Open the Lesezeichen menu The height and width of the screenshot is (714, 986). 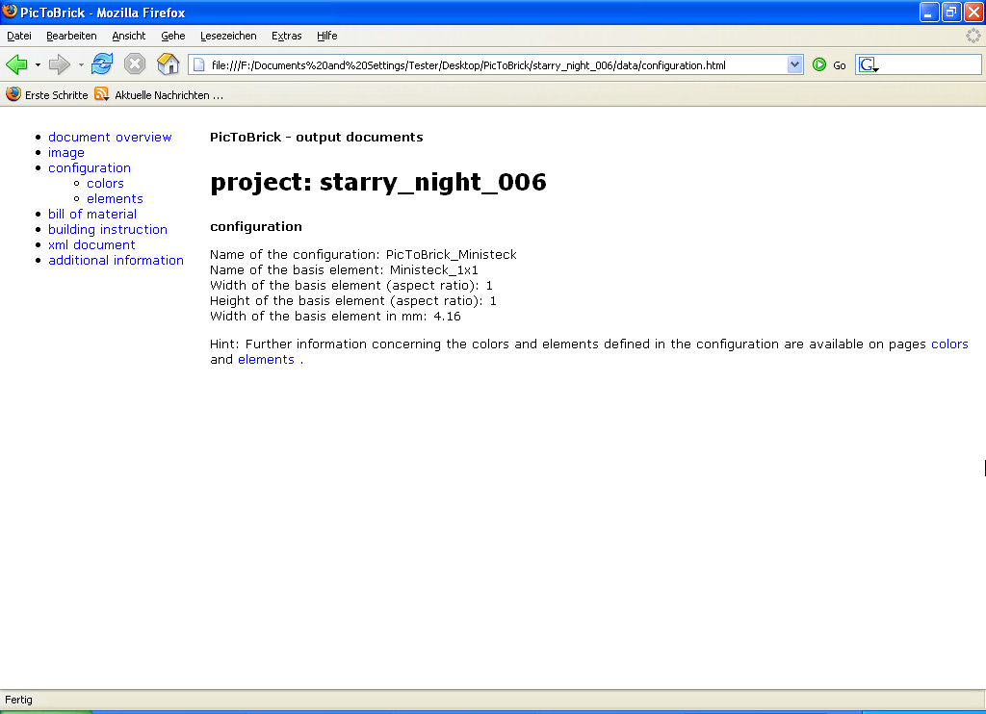pos(228,36)
